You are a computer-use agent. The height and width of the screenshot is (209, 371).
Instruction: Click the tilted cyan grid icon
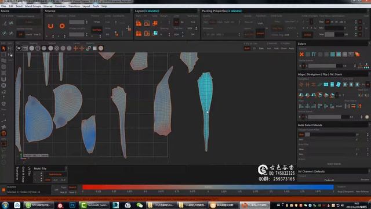click(339, 84)
